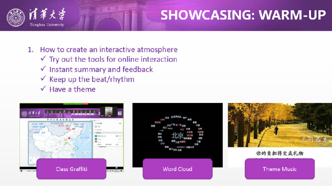Click the 'How to create an interactive atmosphere' heading
The width and height of the screenshot is (332, 186).
click(108, 49)
